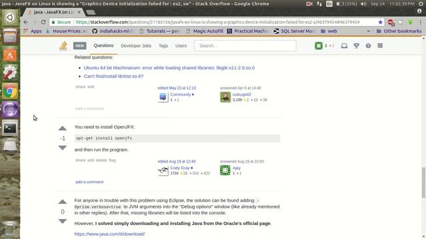Click the browser address bar URL

[x=218, y=22]
